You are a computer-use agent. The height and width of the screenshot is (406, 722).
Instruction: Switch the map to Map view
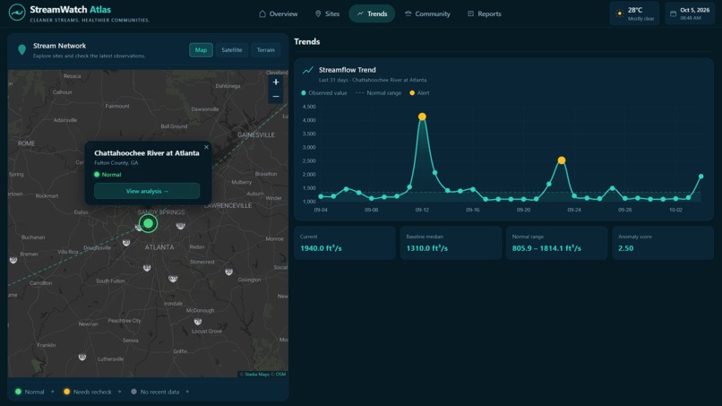pyautogui.click(x=201, y=50)
